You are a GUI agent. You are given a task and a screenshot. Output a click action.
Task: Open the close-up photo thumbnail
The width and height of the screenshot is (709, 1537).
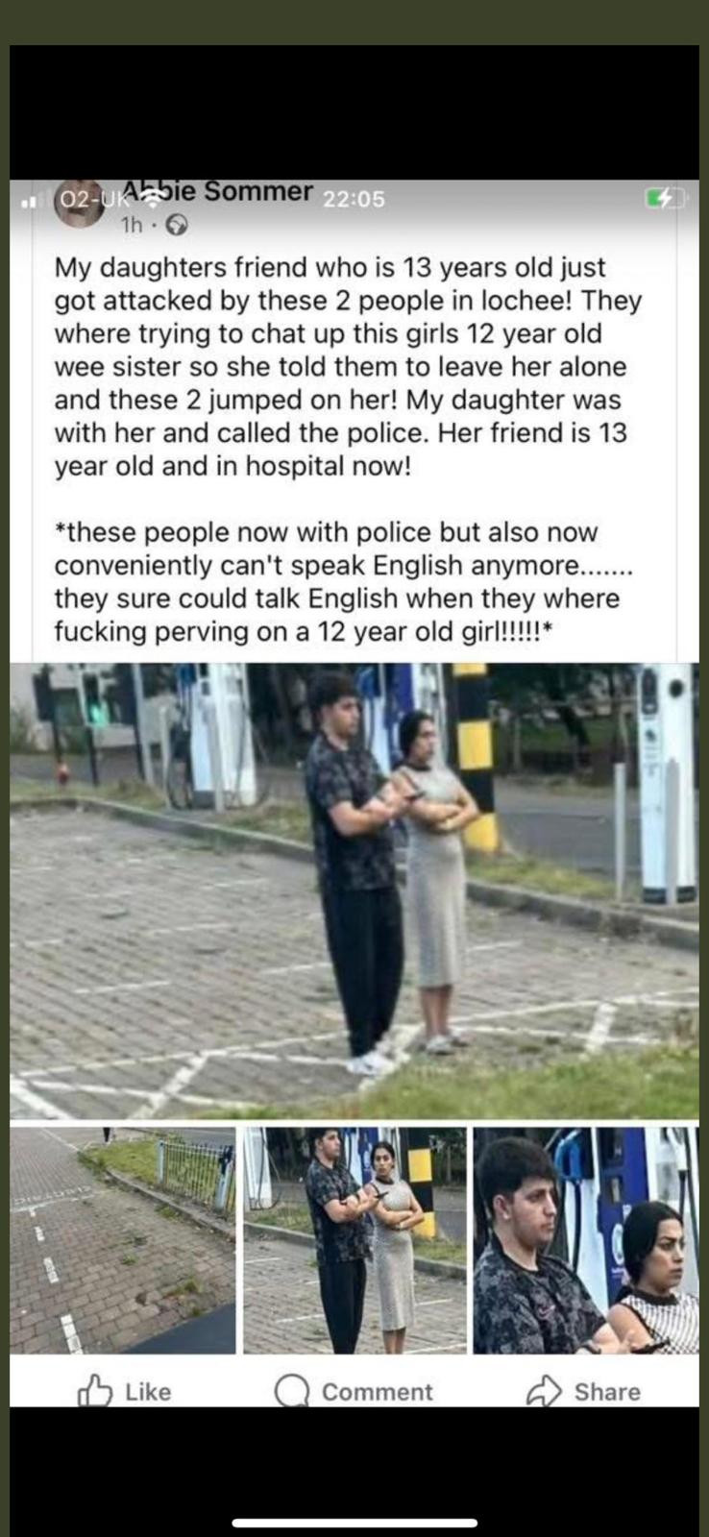[586, 1240]
